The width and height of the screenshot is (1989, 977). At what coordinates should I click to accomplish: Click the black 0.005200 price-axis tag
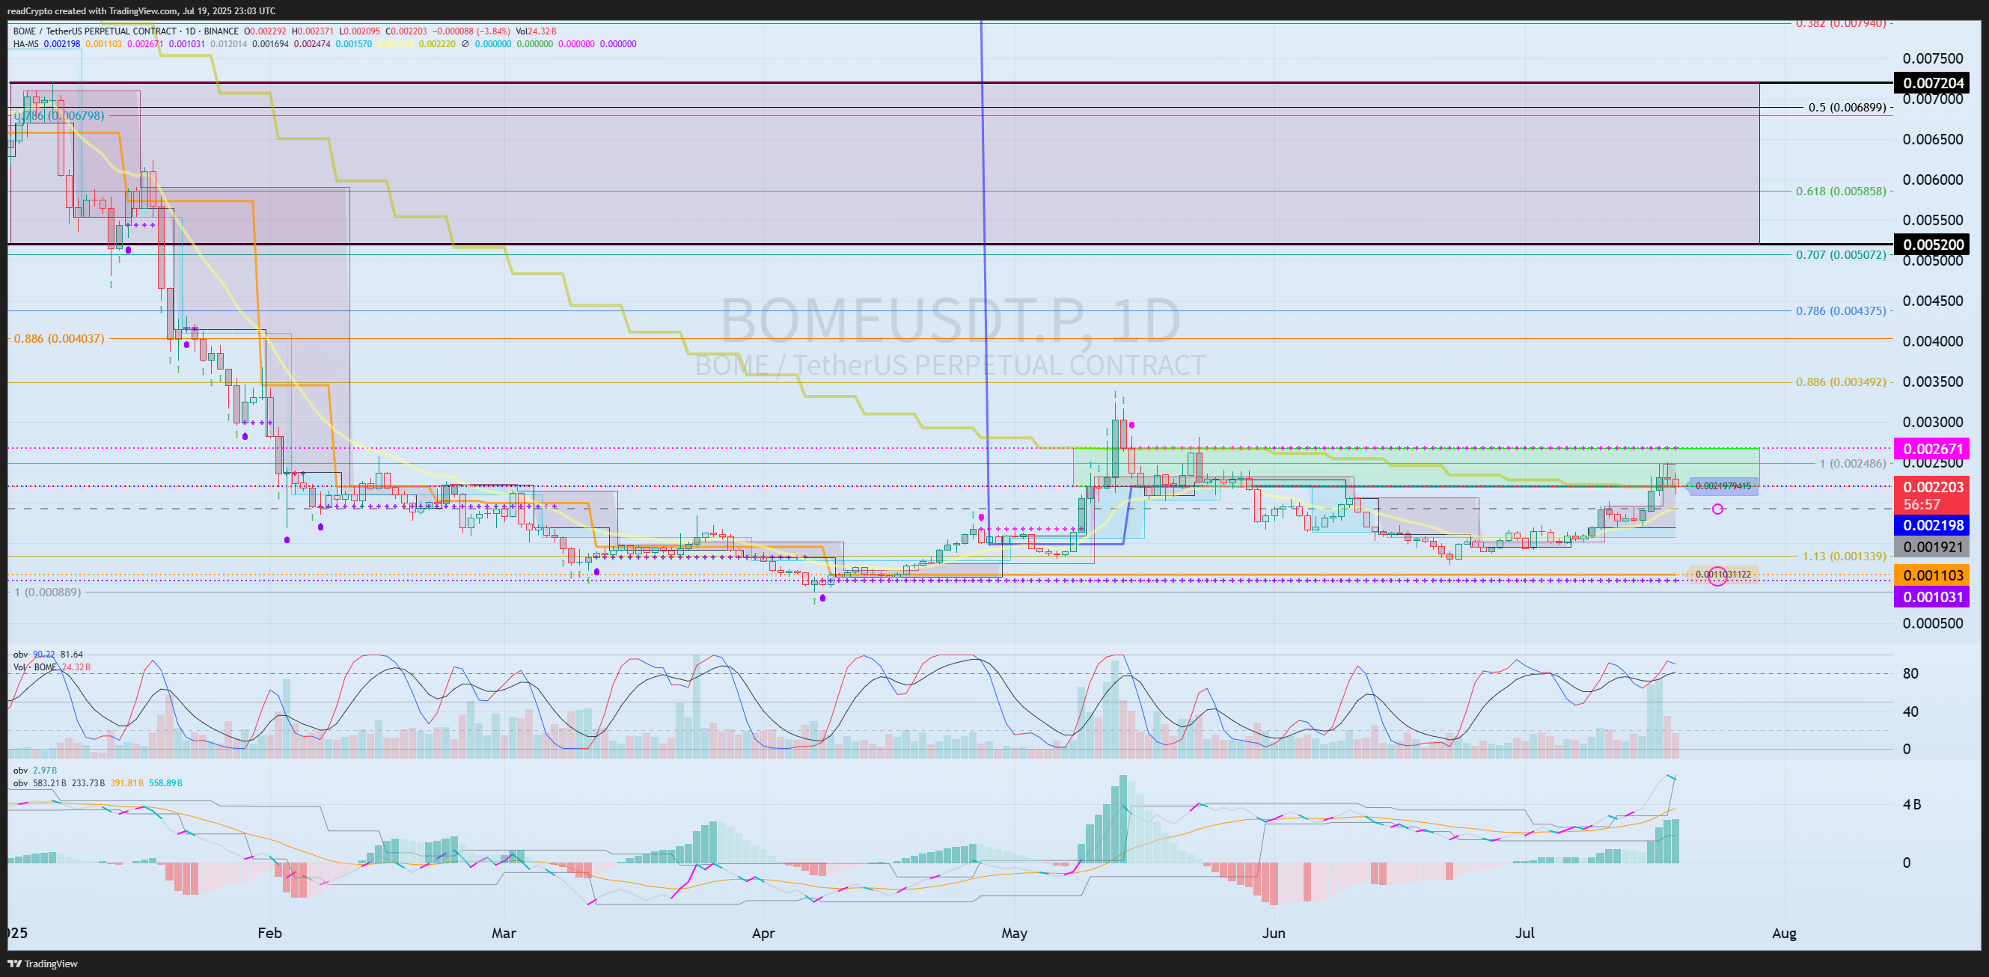tap(1932, 245)
